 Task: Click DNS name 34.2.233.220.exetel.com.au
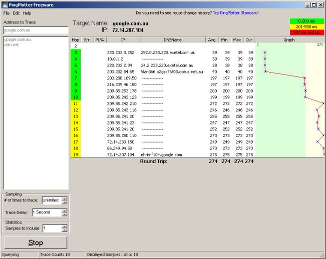pos(167,65)
